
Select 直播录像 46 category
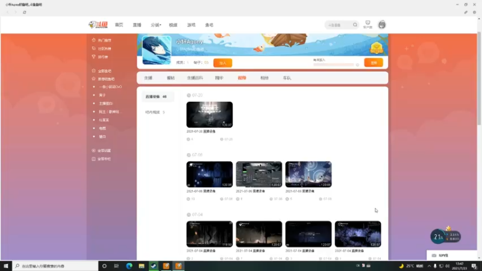coord(158,96)
